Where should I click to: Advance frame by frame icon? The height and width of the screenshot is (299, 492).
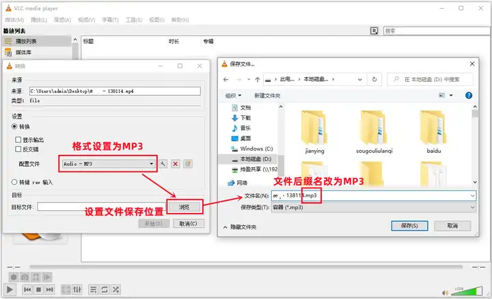point(47,277)
